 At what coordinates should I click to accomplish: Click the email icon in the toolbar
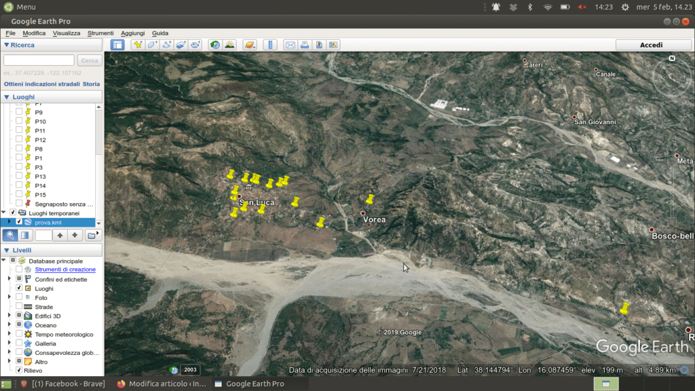click(290, 45)
